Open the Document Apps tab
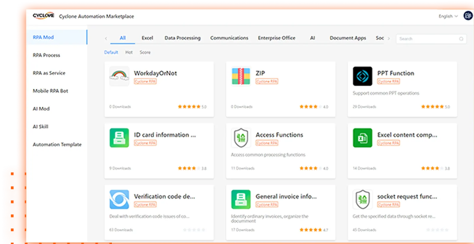Viewport: 474px width, 244px height. click(348, 38)
